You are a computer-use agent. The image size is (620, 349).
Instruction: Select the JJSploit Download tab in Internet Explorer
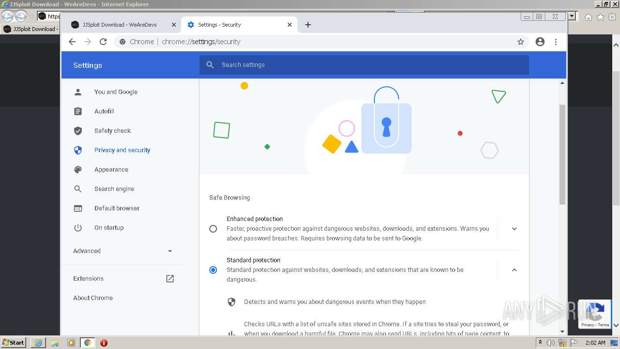[31, 29]
